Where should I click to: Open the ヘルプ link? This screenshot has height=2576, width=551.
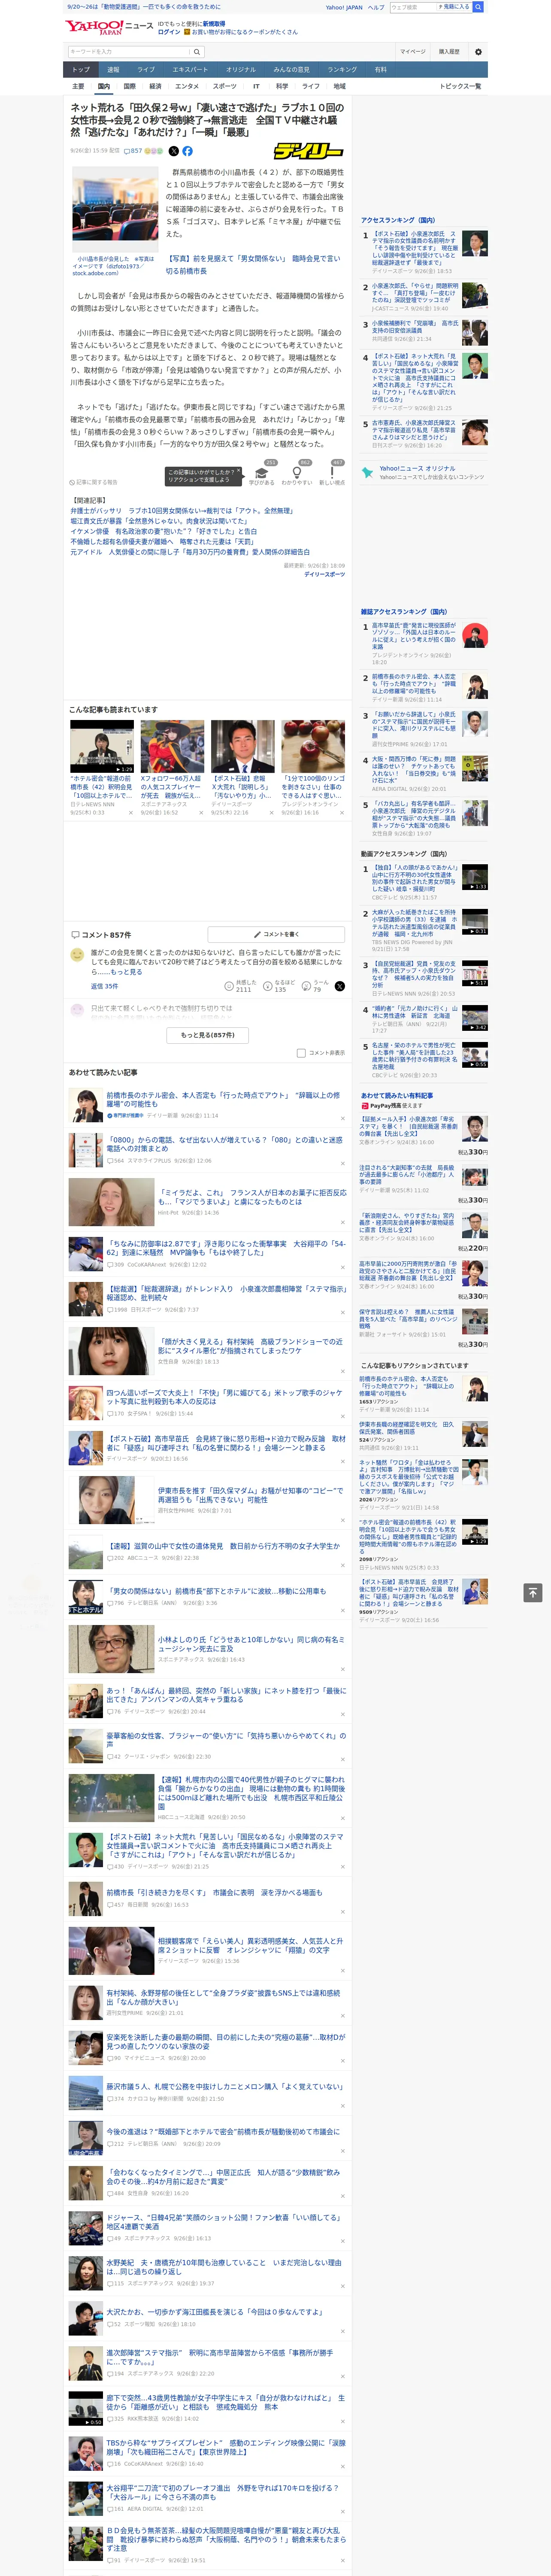tap(376, 7)
